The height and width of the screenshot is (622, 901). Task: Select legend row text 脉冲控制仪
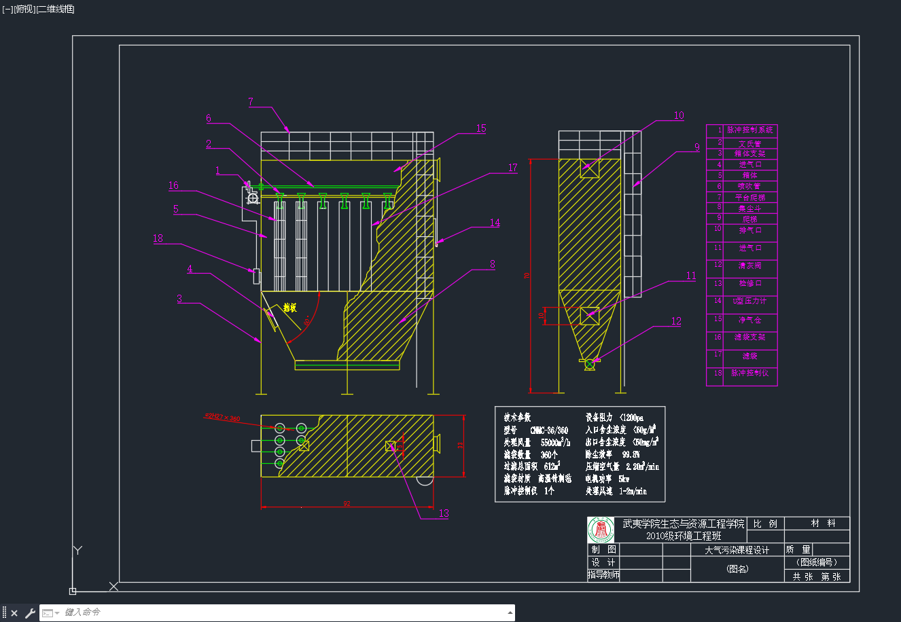pyautogui.click(x=749, y=373)
